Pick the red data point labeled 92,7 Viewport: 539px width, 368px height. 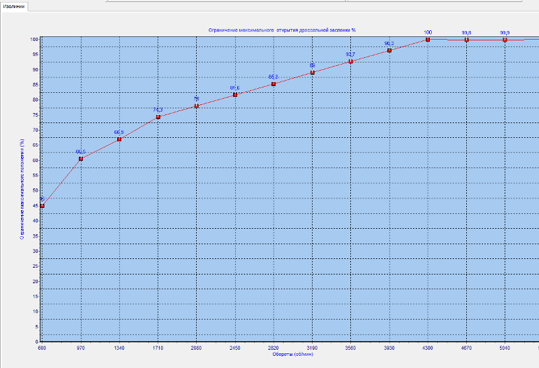pyautogui.click(x=350, y=61)
